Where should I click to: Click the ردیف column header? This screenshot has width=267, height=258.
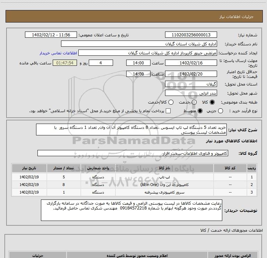[x=251, y=168]
